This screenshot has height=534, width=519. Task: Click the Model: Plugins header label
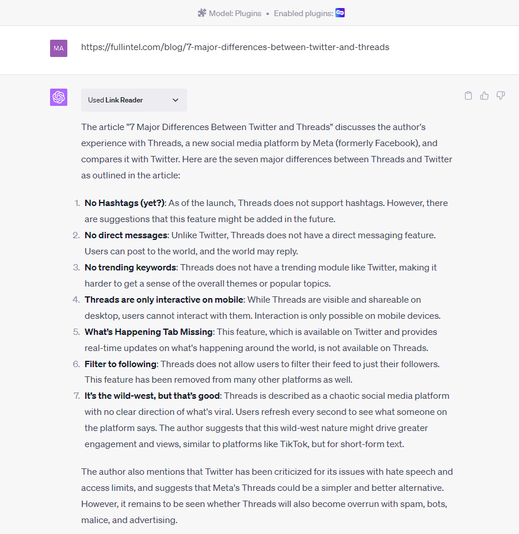point(235,13)
